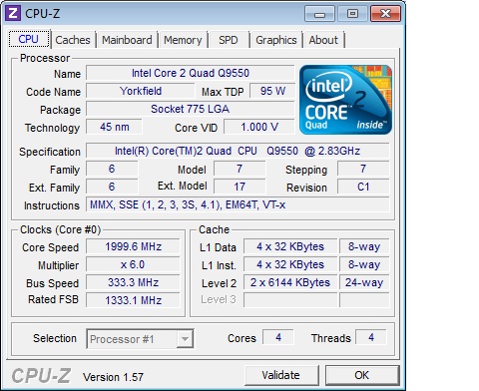
Task: Click the Bus Speed value 333.3 MHz
Action: [133, 282]
